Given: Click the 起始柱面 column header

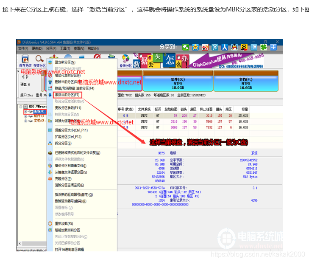Looking at the screenshot, I should (x=171, y=109).
